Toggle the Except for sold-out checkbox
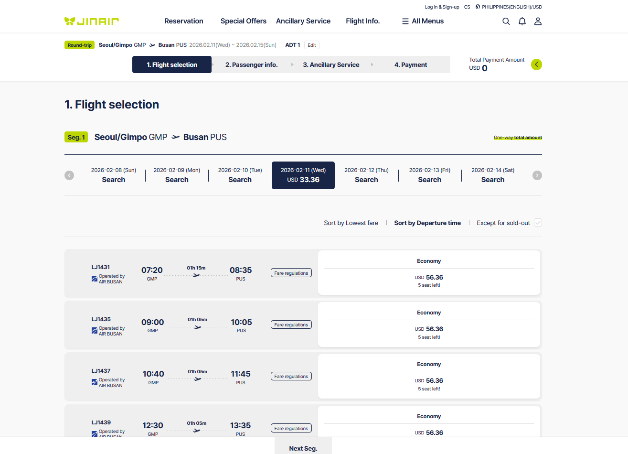The width and height of the screenshot is (628, 454). 538,223
